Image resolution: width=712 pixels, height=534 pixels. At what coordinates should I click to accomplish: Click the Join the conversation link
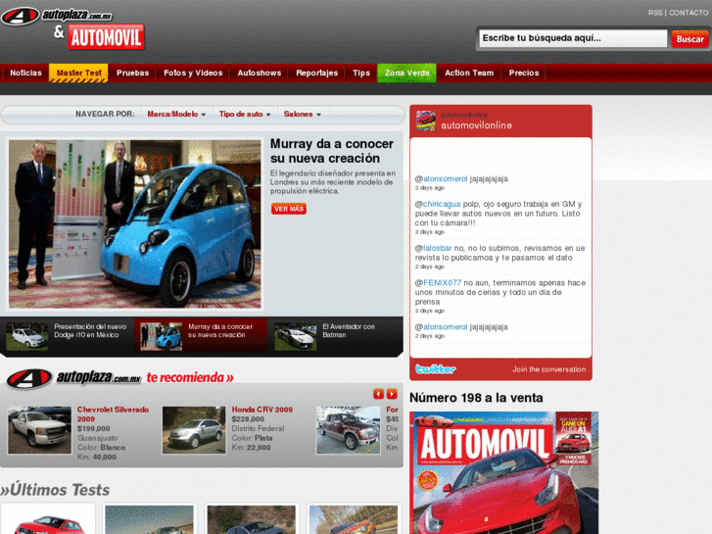tap(549, 369)
